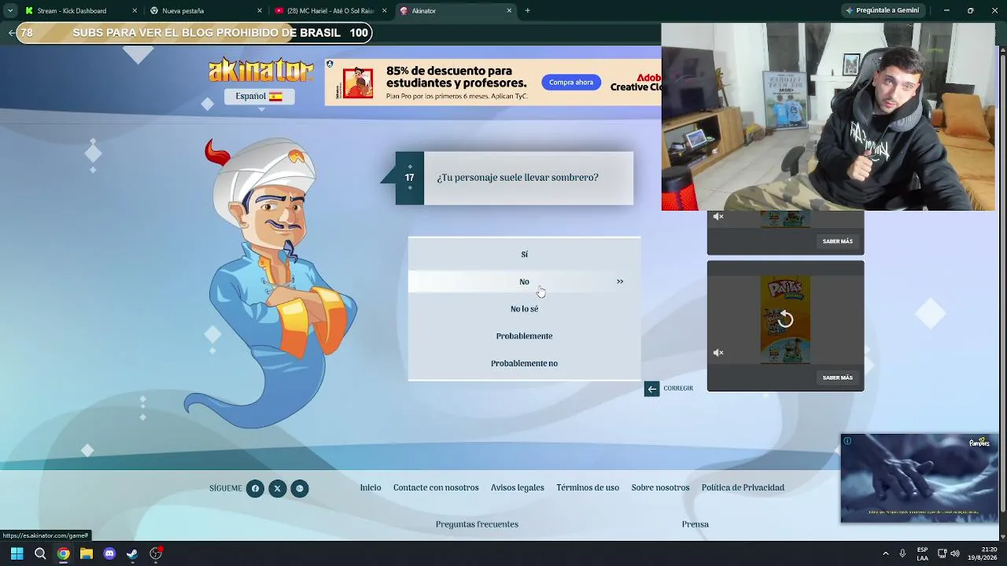
Task: Answer "Sí" to the hat question
Action: pos(524,255)
